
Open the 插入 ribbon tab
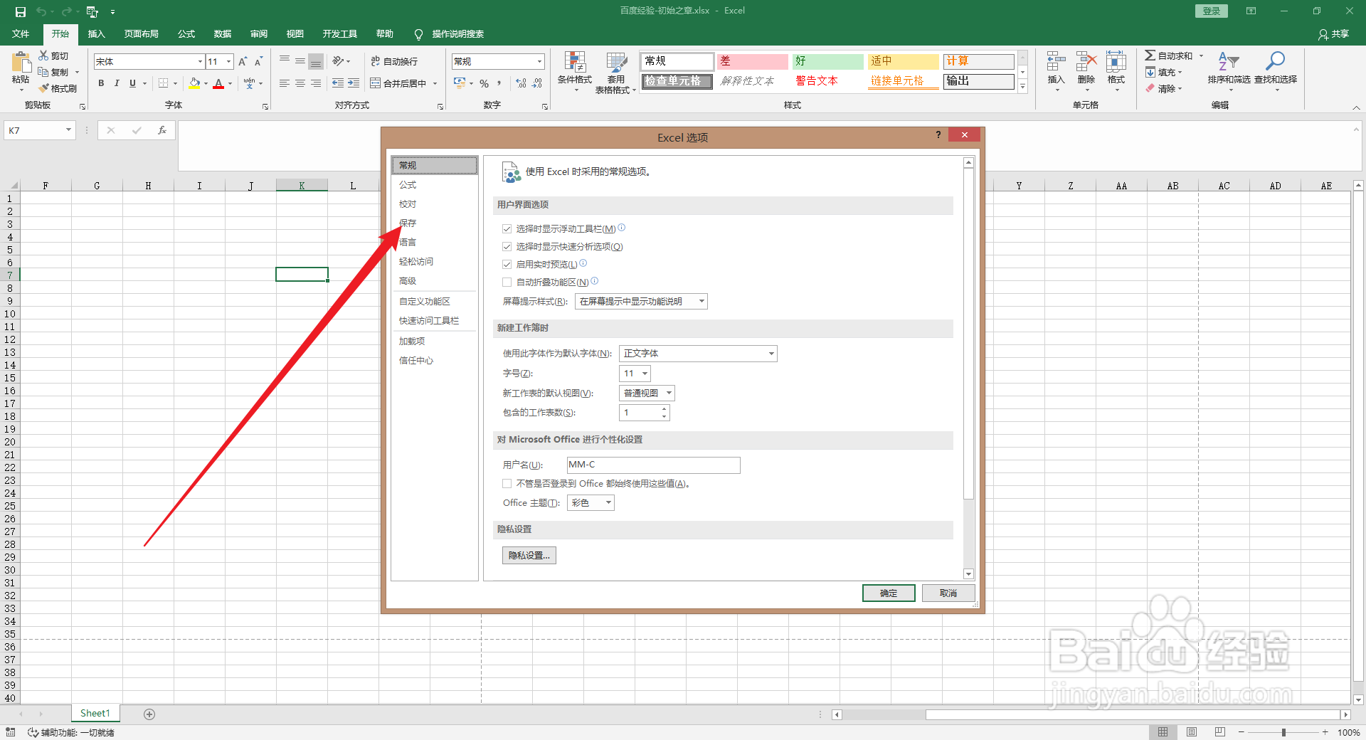(x=96, y=34)
